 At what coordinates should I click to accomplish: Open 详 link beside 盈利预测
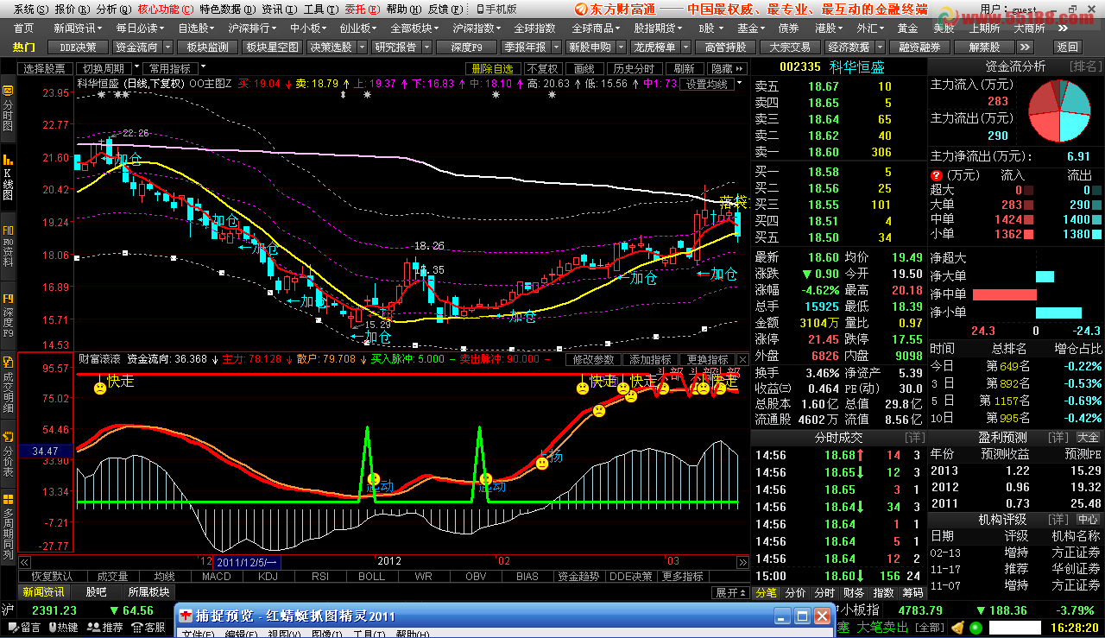point(1057,438)
